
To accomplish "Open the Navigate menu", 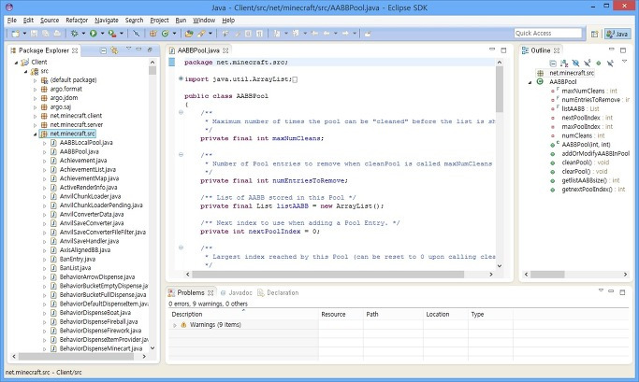I will tap(107, 20).
